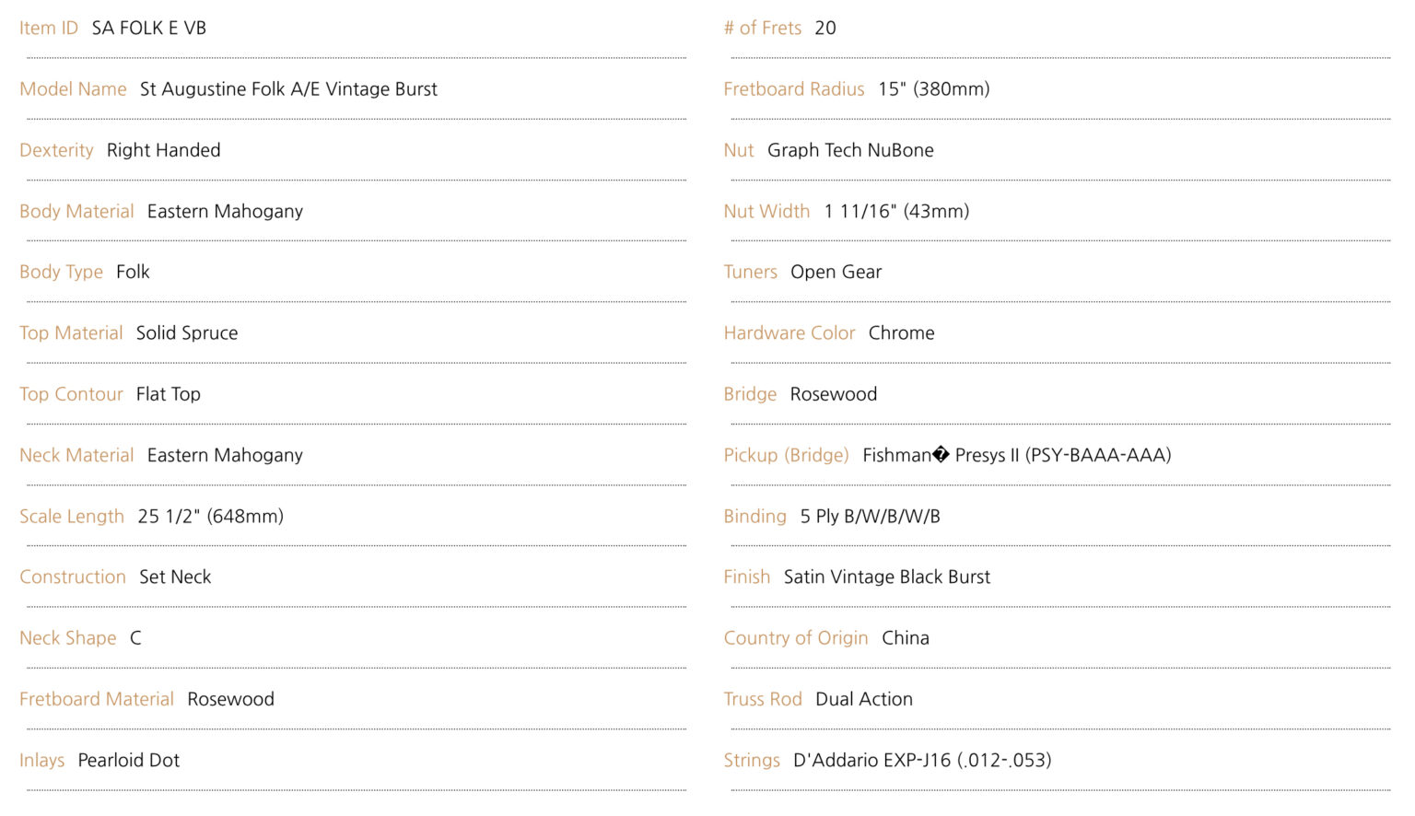Click the Fretboard Radius value 15" (380mm)
The height and width of the screenshot is (816, 1415).
point(933,89)
